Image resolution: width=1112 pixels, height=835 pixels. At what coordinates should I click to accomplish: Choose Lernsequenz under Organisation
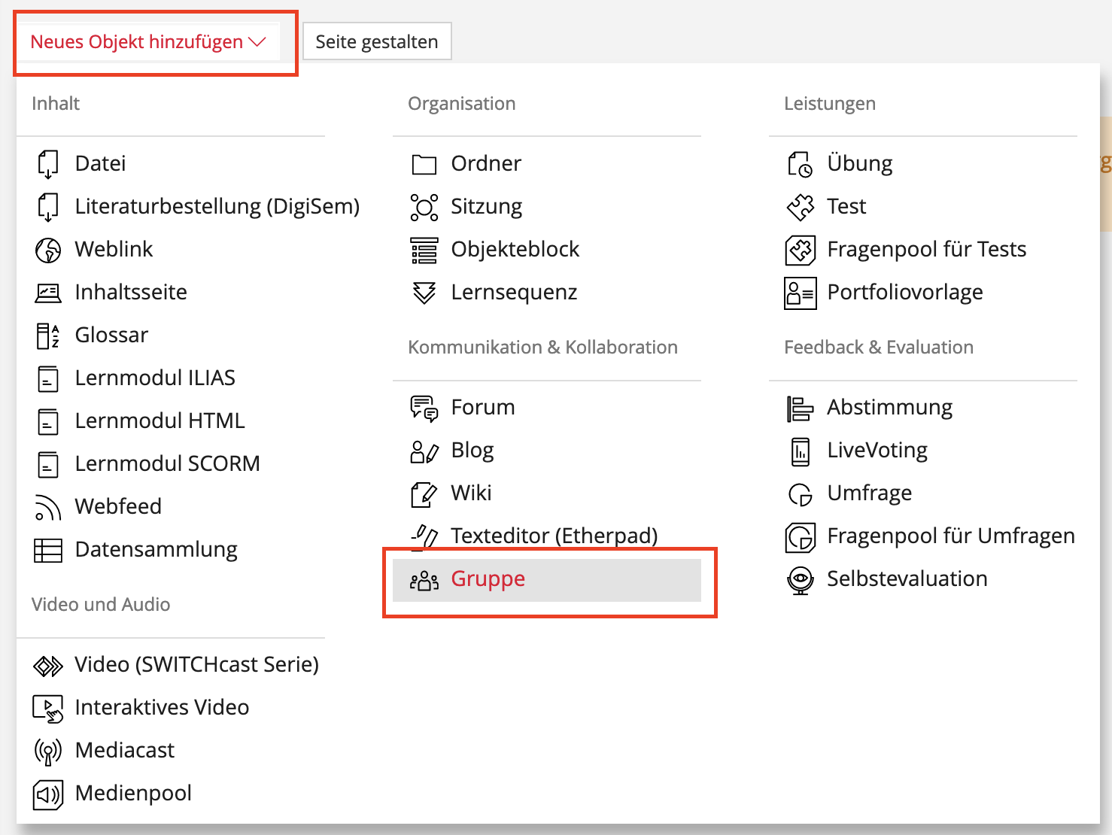click(514, 293)
